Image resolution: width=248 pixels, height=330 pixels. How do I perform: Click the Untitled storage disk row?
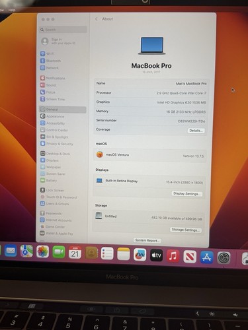[x=148, y=217]
